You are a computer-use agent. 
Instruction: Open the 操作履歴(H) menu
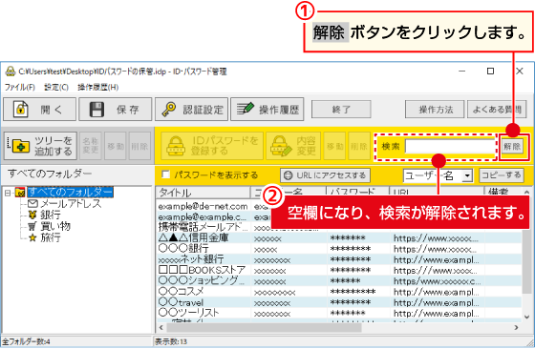97,87
